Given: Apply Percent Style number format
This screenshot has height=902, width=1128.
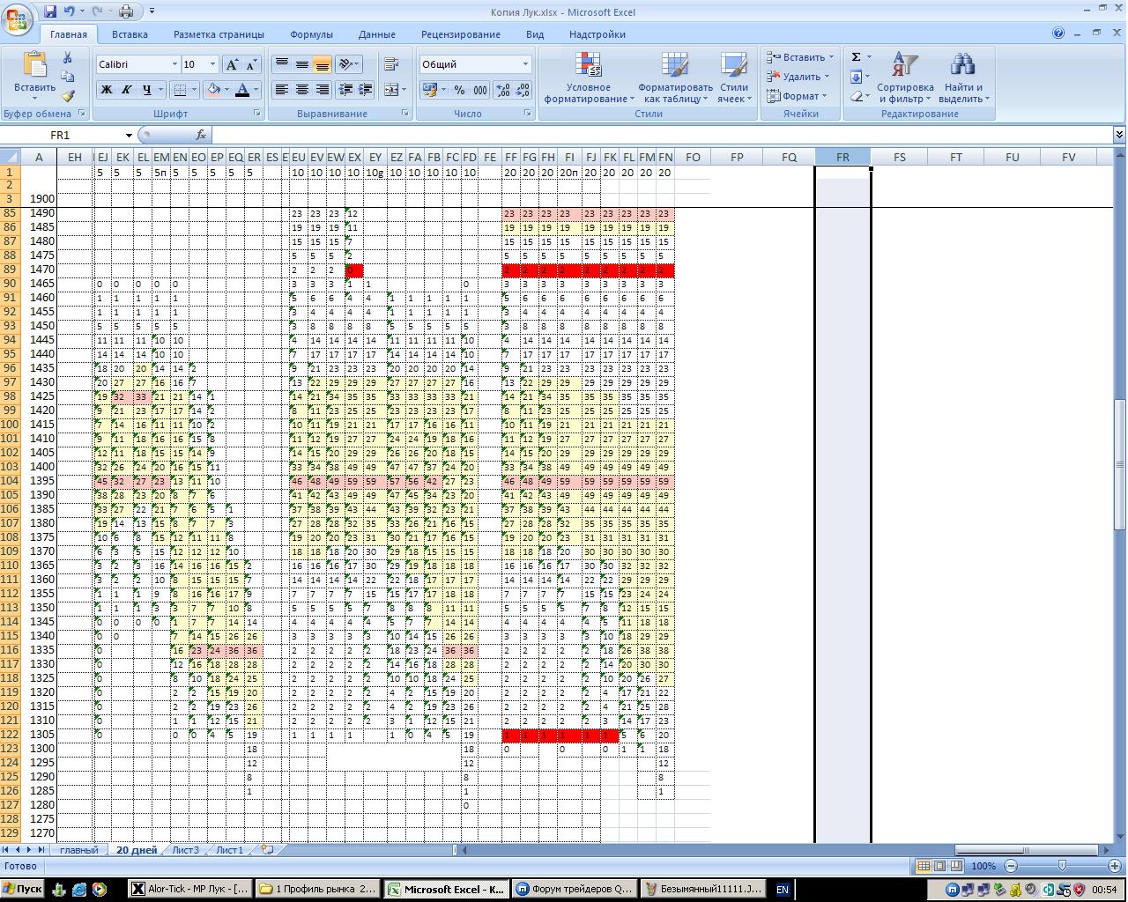Looking at the screenshot, I should 459,90.
